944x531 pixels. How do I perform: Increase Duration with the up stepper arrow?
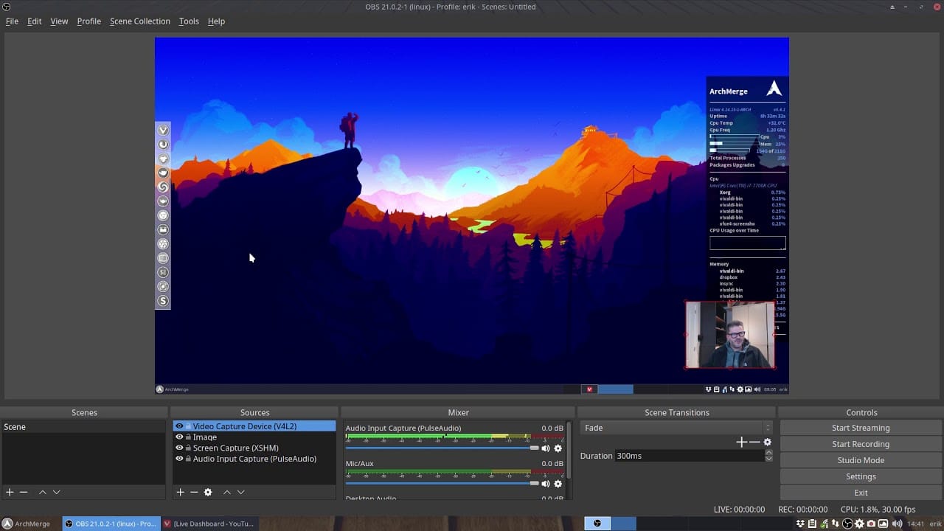click(768, 452)
